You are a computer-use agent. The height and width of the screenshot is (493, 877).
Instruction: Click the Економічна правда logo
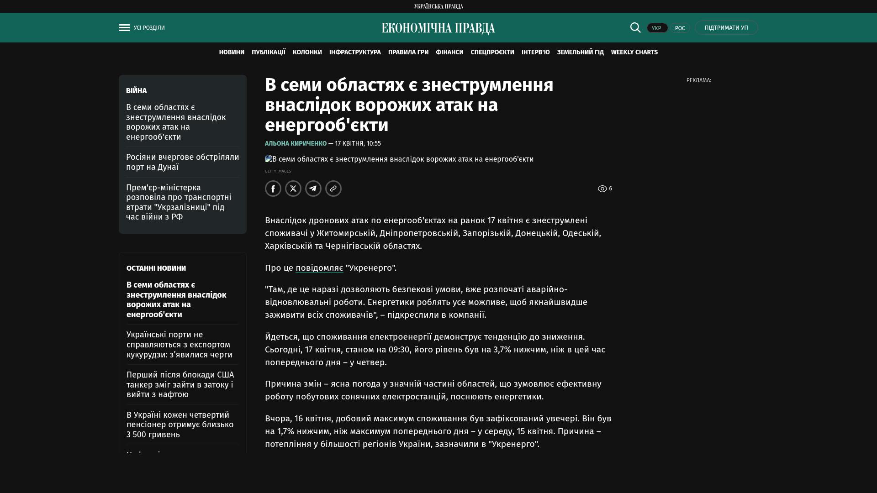(x=438, y=28)
